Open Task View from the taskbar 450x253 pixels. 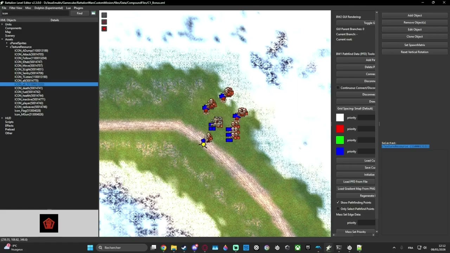point(153,248)
